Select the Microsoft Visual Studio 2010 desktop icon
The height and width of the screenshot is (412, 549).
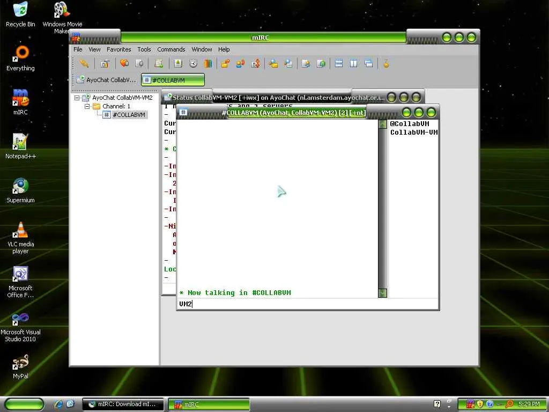[x=20, y=327]
